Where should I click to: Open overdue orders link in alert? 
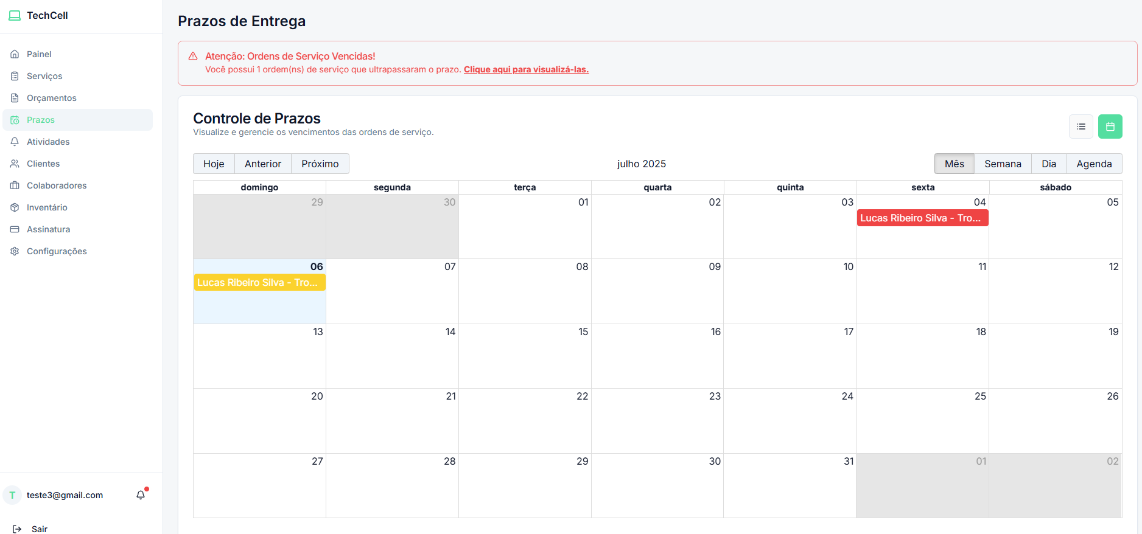point(526,69)
